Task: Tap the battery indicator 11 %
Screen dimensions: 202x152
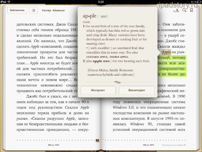Action: pos(196,2)
